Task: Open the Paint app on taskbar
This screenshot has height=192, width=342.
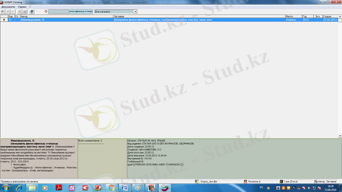Action: (x=138, y=188)
